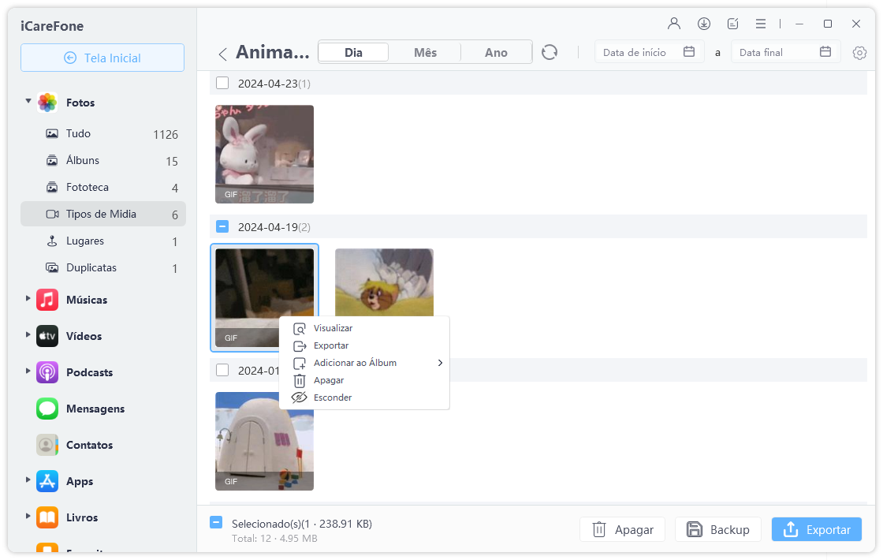Open the downloads icon in title bar
Screen dimensions: 883x560
point(703,24)
